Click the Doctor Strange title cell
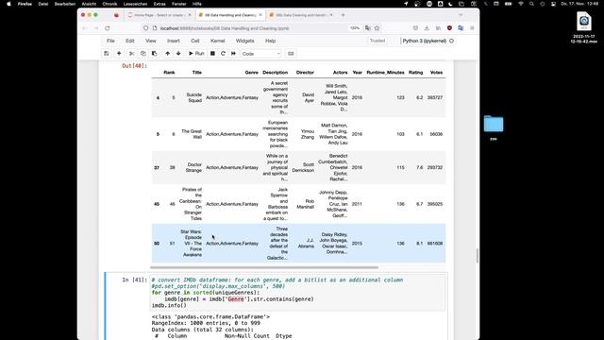Screen dimensions: 604x340 pyautogui.click(x=194, y=167)
